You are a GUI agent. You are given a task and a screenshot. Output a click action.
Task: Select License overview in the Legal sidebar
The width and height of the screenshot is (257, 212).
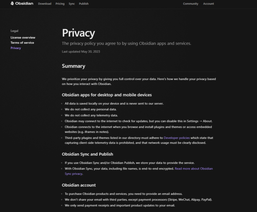click(23, 37)
